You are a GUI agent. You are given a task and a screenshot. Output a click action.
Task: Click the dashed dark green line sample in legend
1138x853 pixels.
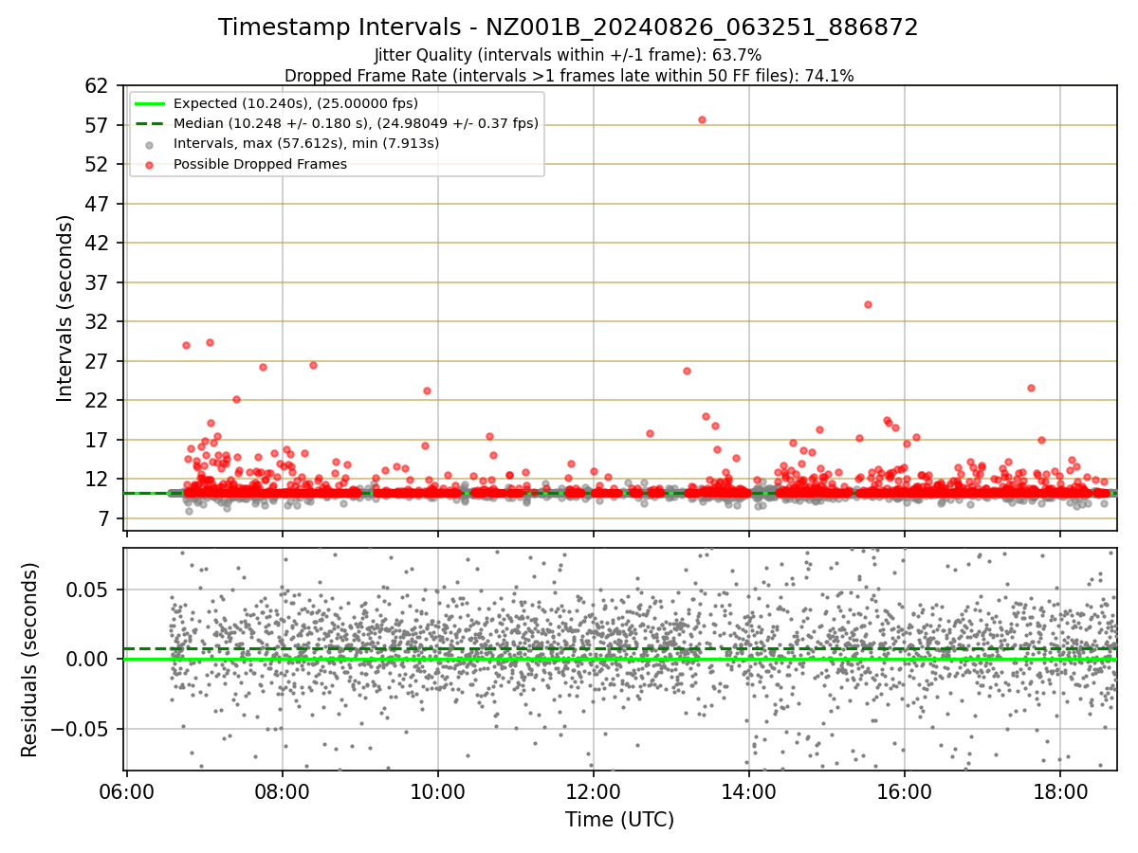150,123
